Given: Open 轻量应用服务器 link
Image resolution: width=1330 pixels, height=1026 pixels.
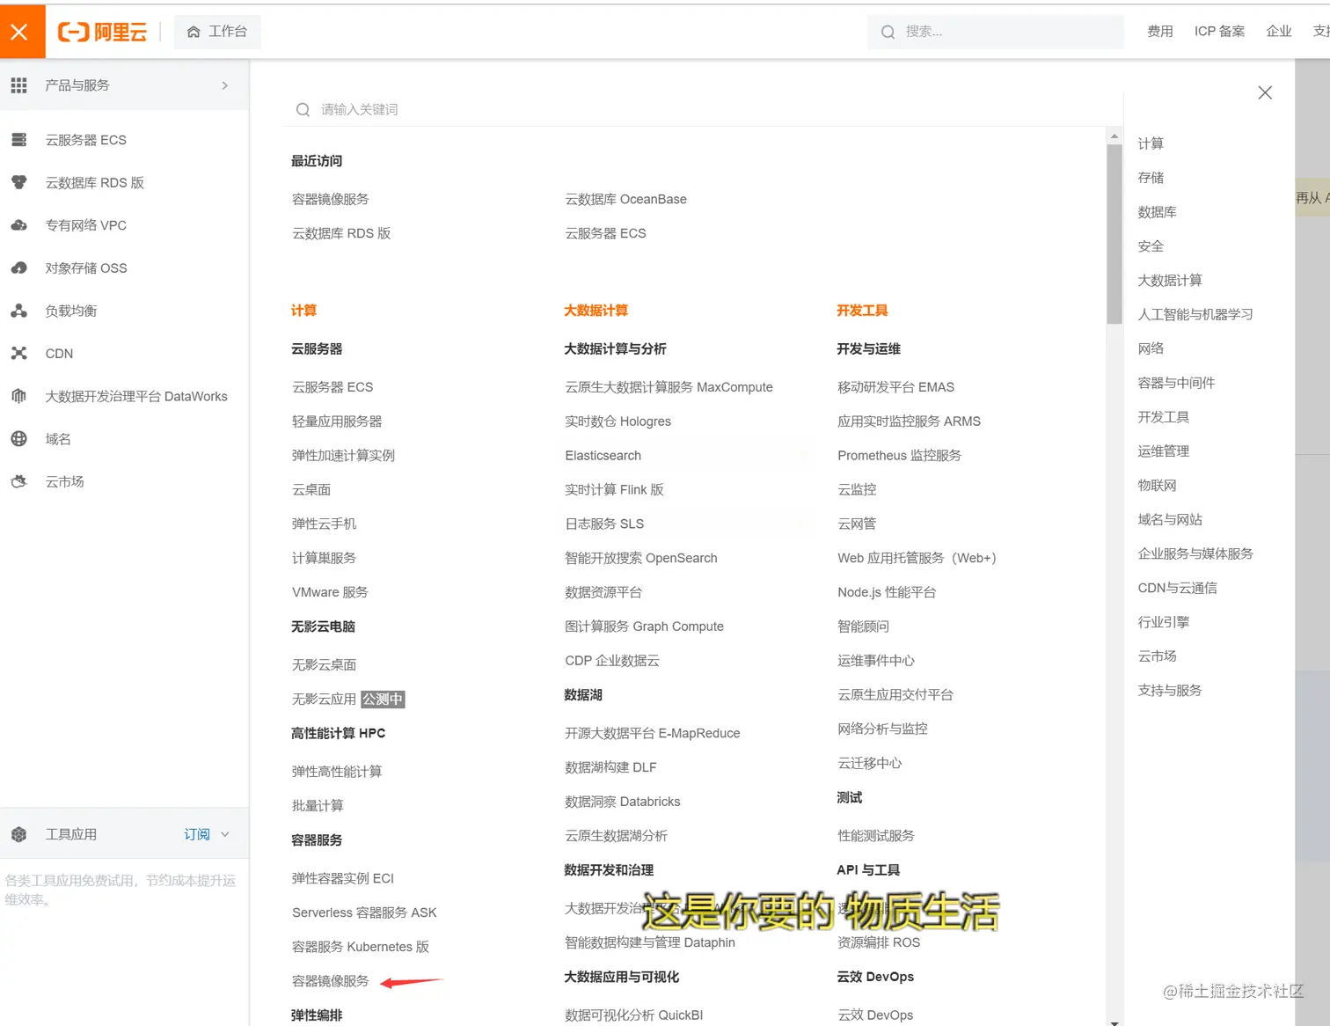Looking at the screenshot, I should coord(337,421).
